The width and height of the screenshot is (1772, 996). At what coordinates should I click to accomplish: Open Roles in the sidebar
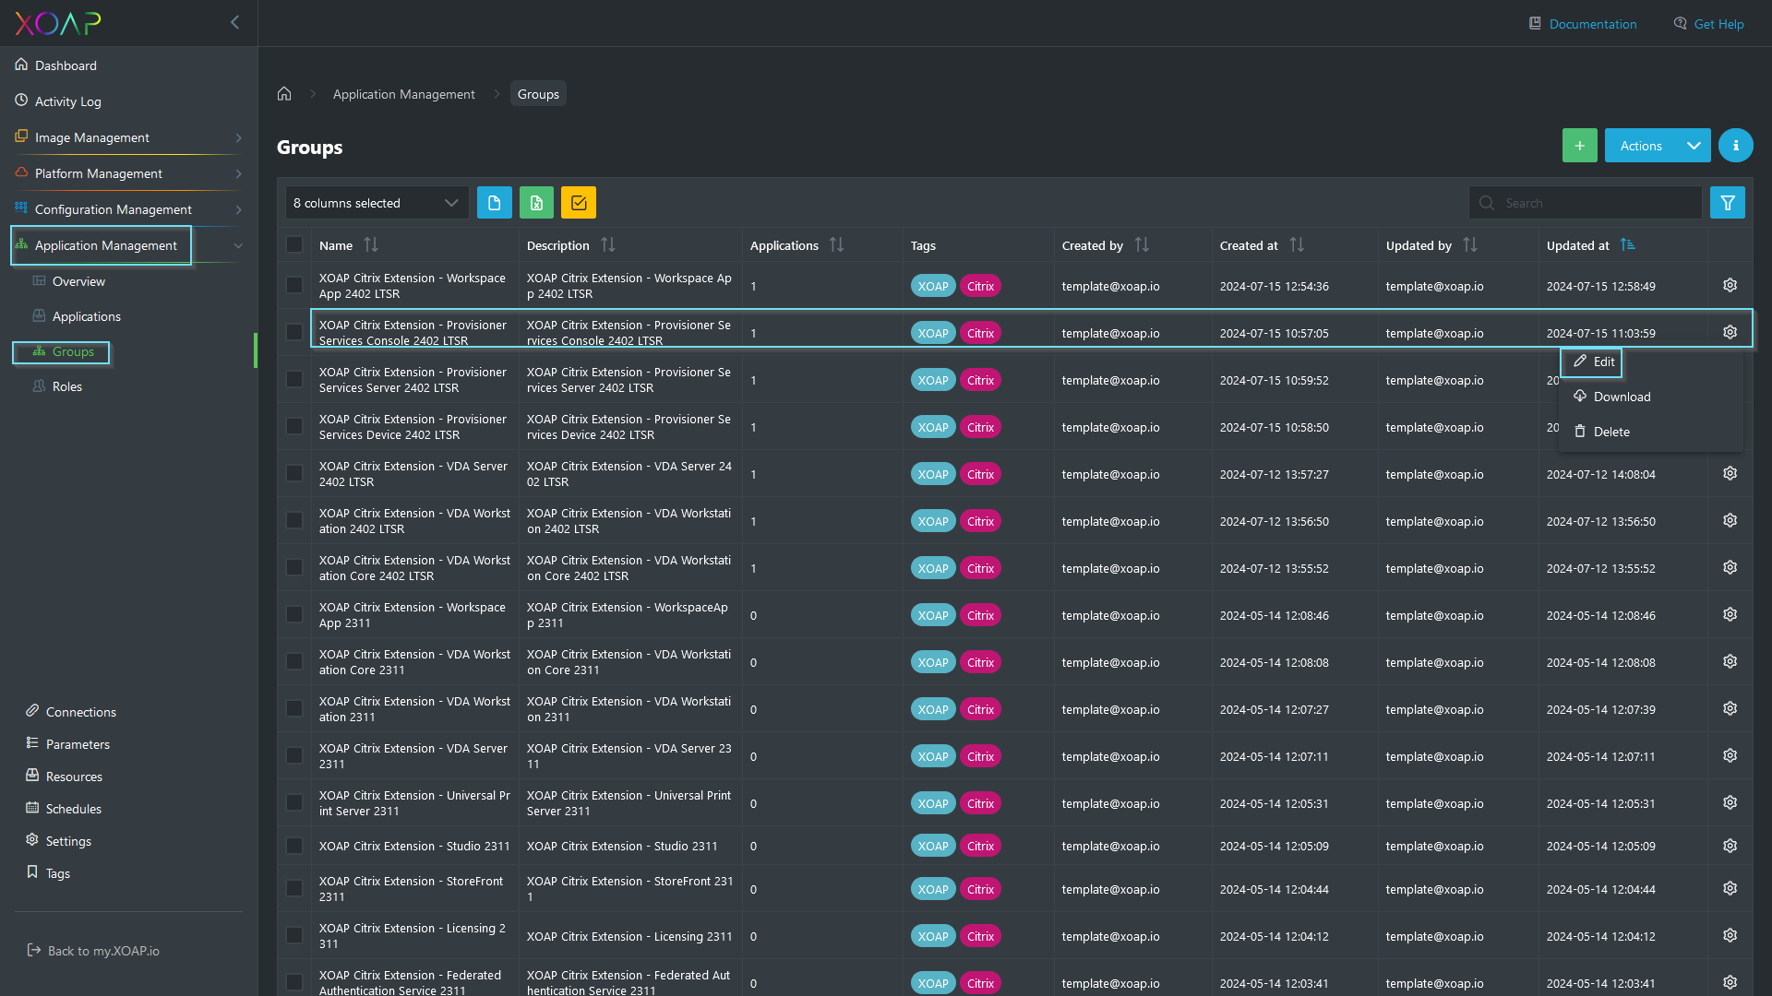pyautogui.click(x=66, y=386)
